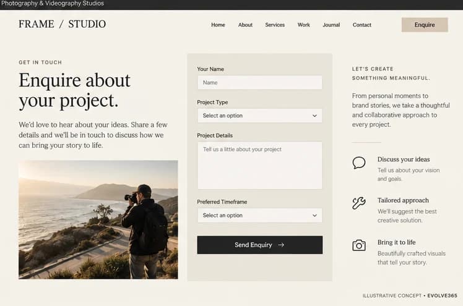463x306 pixels.
Task: Click the 'Tailored approach' heading
Action: [403, 200]
